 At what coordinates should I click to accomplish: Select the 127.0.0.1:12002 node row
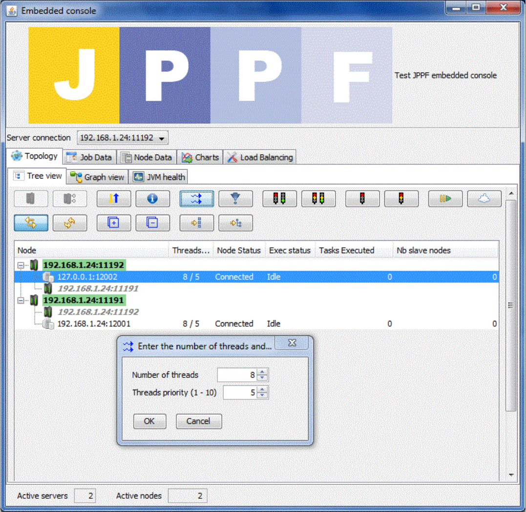[256, 277]
